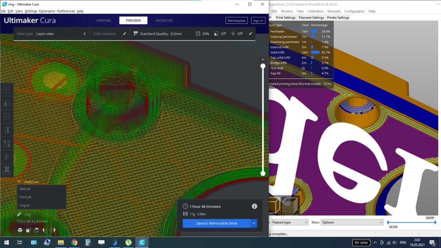Image resolution: width=441 pixels, height=248 pixels.
Task: Open Windows notification center
Action: click(x=432, y=242)
